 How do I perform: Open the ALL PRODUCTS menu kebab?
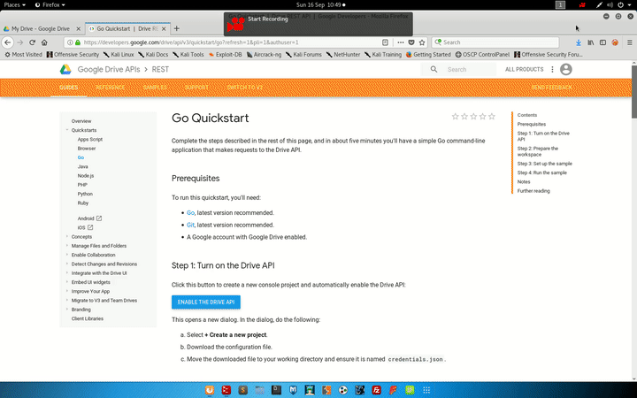tap(550, 69)
